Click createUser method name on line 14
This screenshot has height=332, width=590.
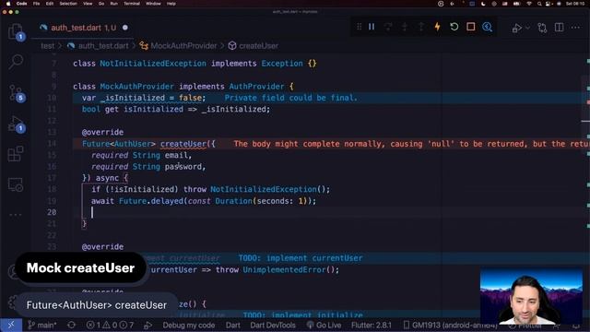(183, 144)
